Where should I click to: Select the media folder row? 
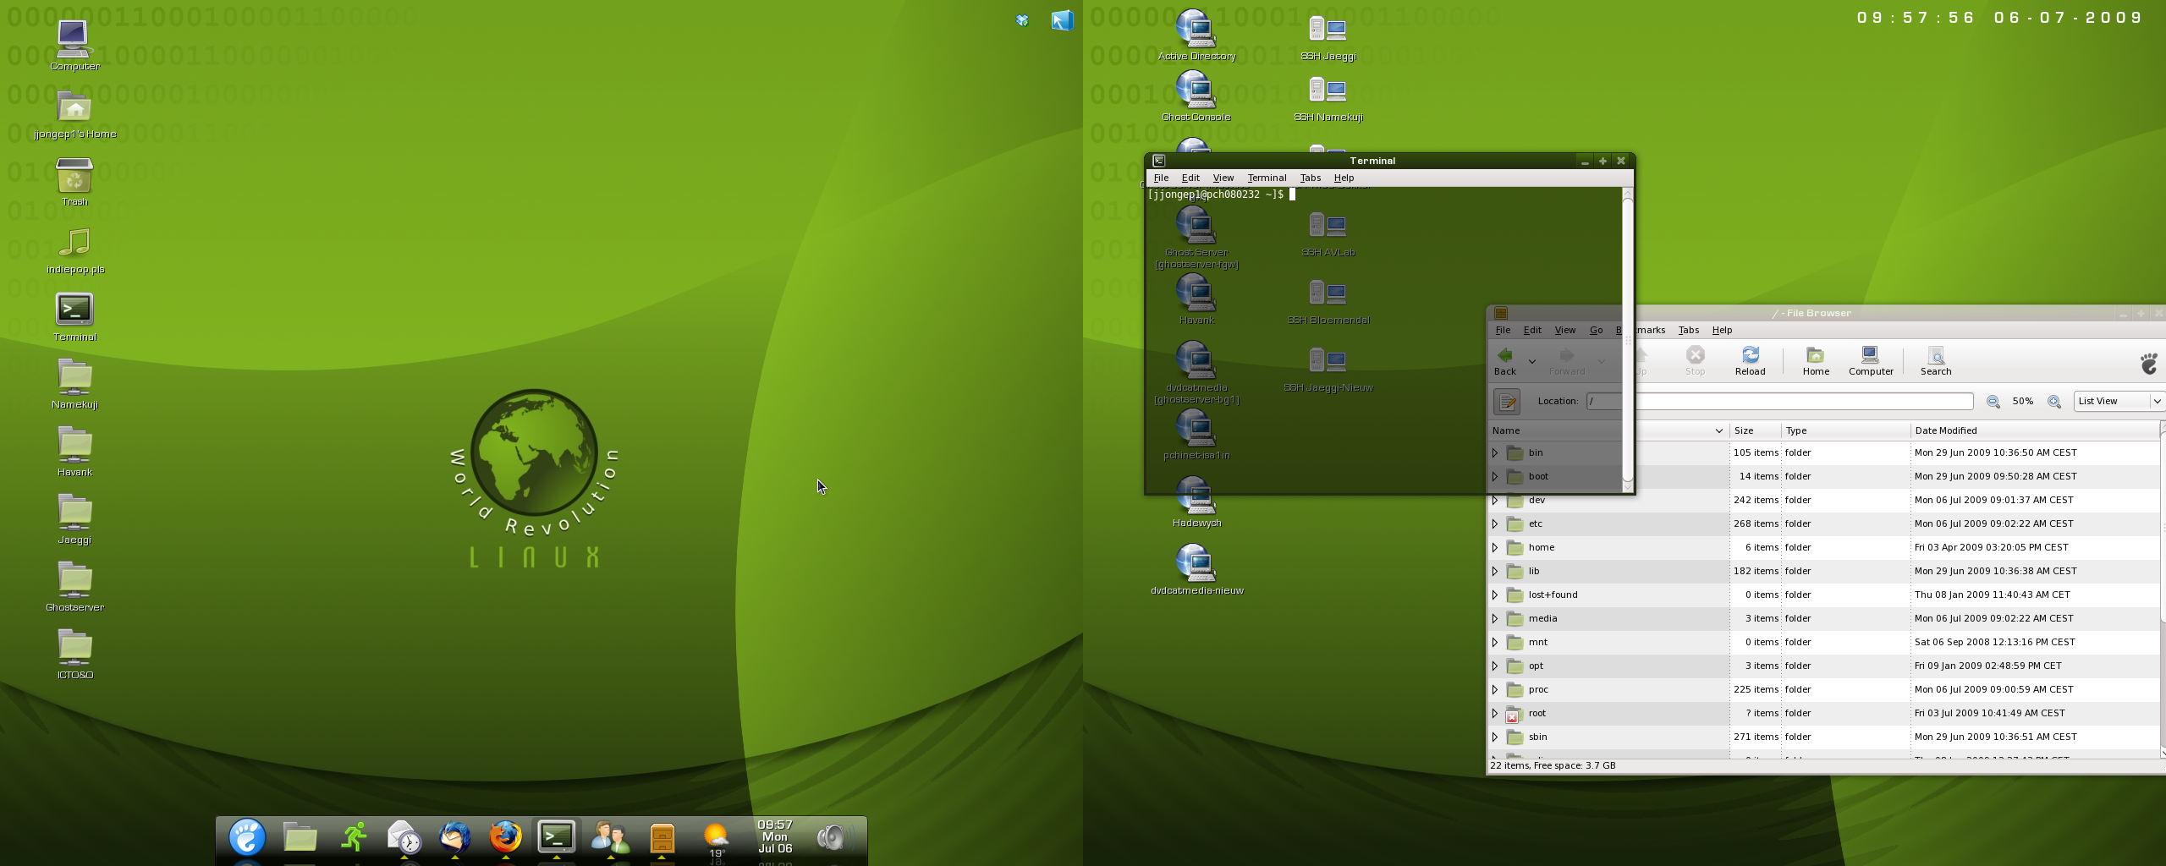(x=1542, y=619)
